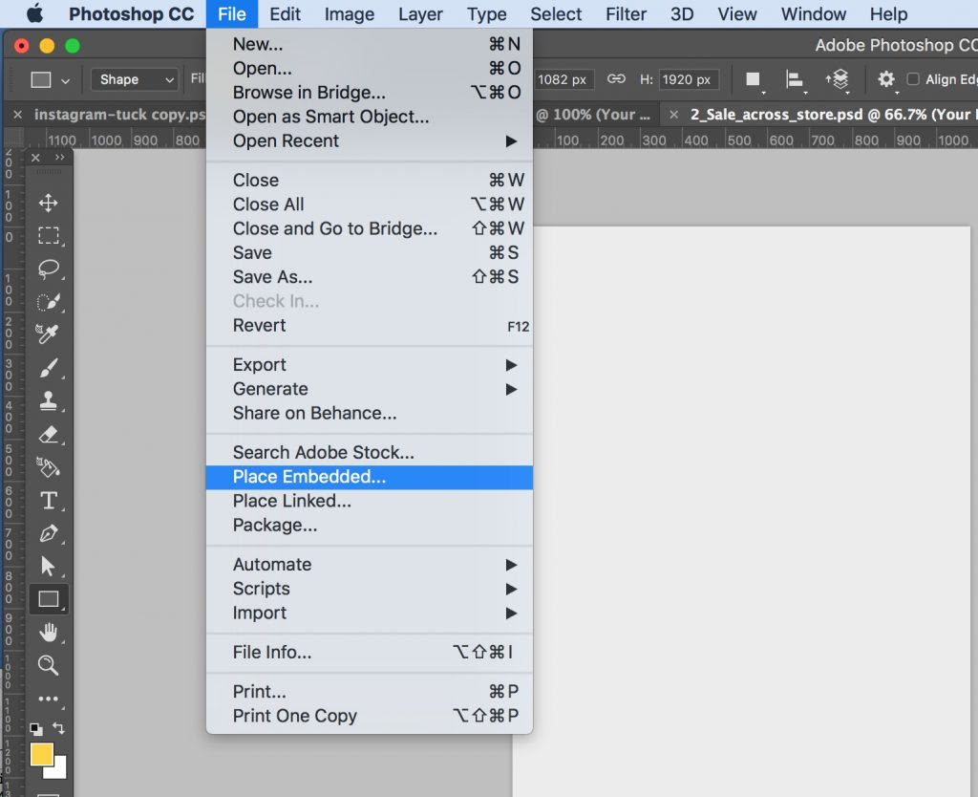Click the Package menu item
Screen dimensions: 978x797
point(370,526)
